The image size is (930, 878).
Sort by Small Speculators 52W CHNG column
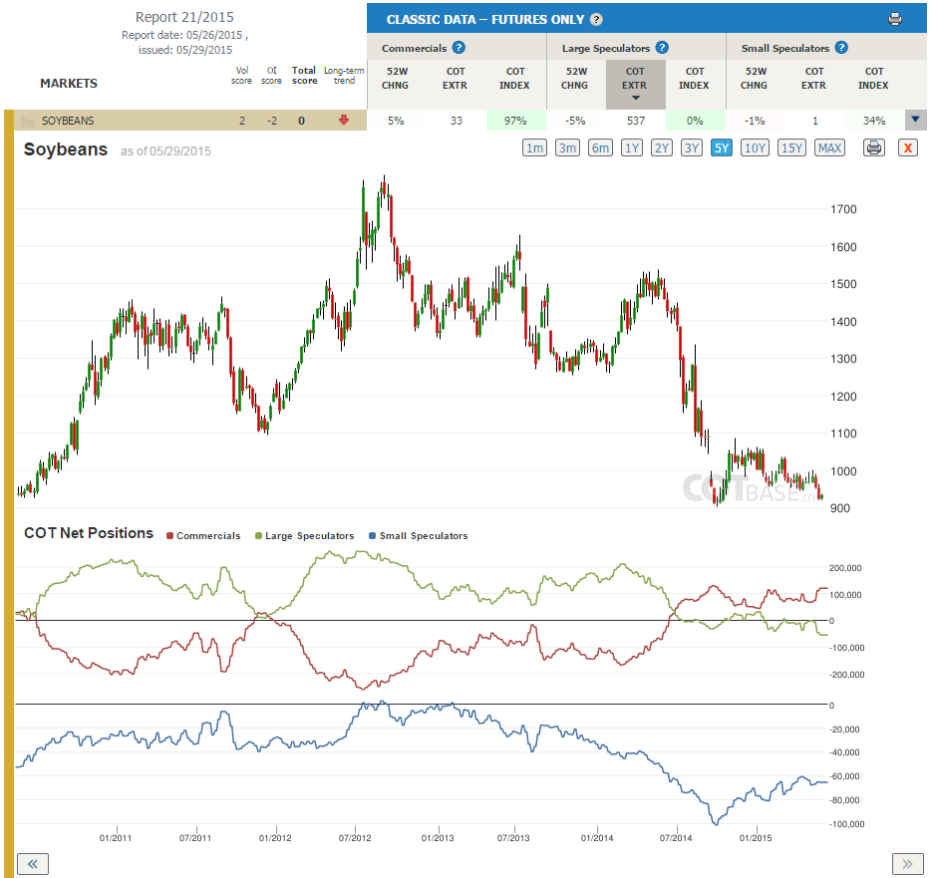[755, 79]
